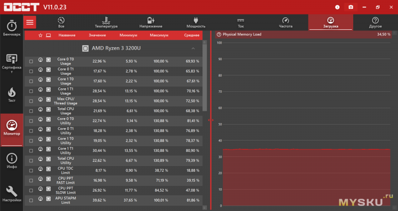Click chip icon in CPU TDC Limit row
The height and width of the screenshot is (211, 398).
coord(48,169)
